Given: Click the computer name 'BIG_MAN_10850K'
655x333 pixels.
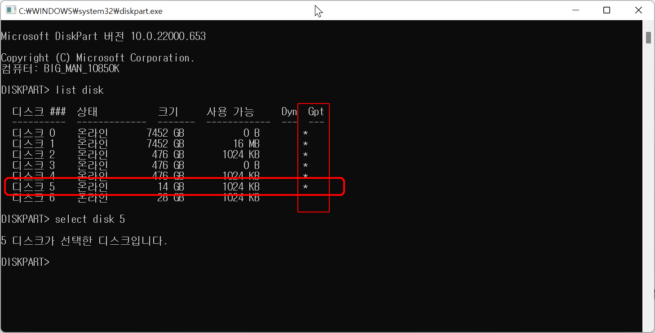Looking at the screenshot, I should [81, 69].
